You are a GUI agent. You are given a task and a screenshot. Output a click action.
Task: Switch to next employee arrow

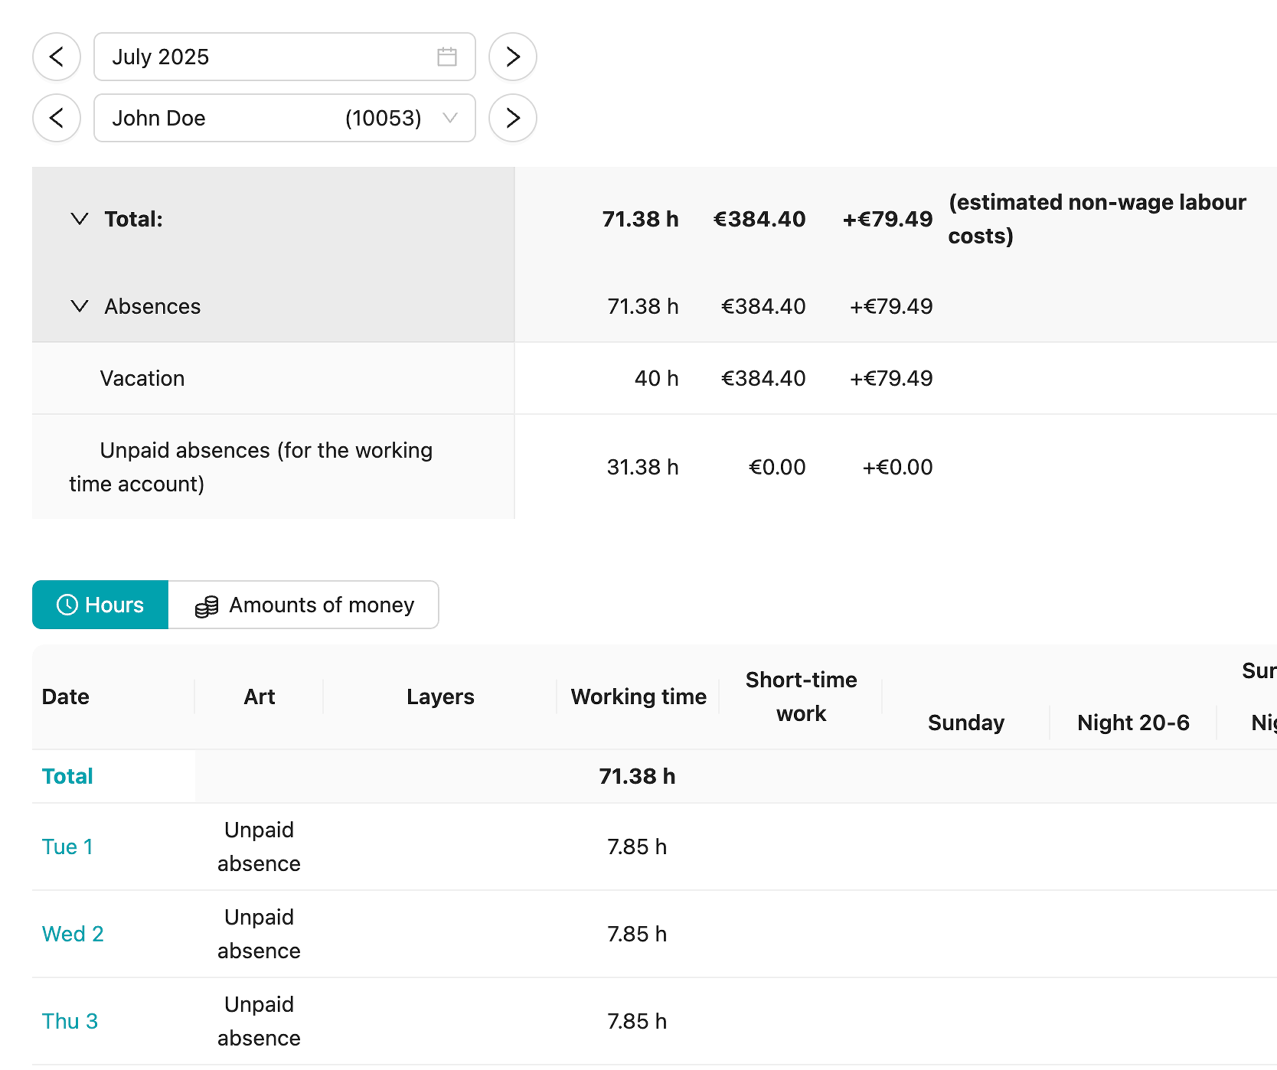513,118
